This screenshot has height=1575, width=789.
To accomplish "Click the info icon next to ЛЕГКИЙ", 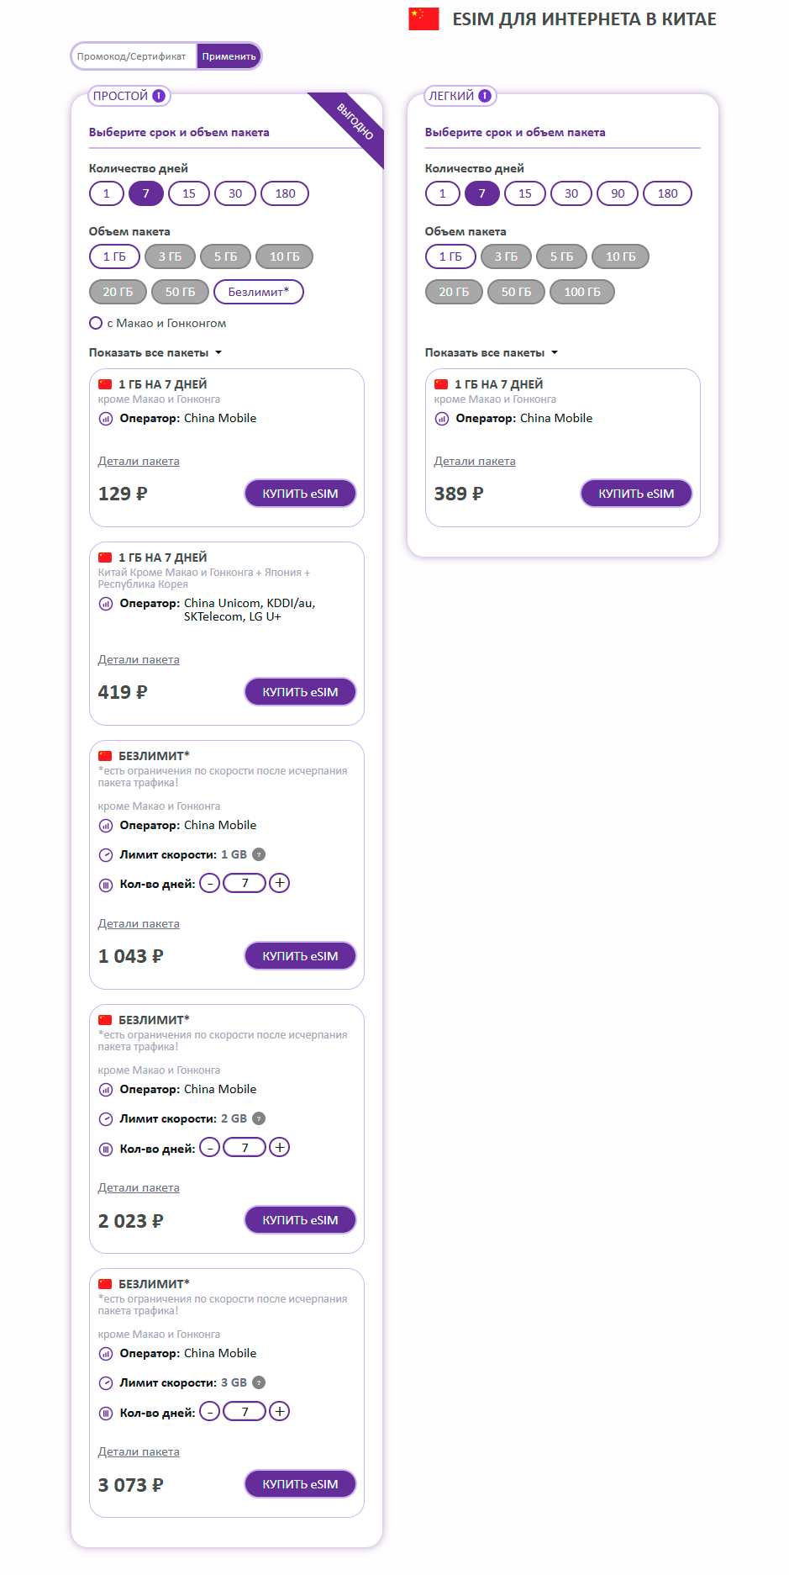I will [484, 96].
